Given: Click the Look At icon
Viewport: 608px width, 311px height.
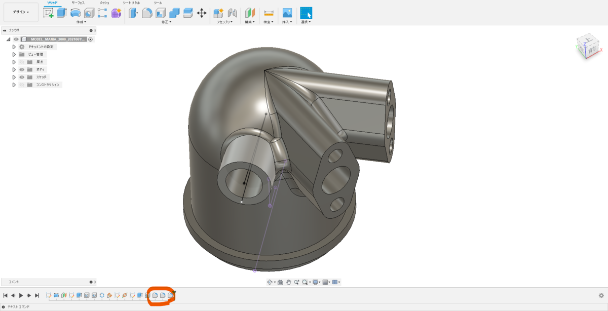Looking at the screenshot, I should [x=281, y=282].
